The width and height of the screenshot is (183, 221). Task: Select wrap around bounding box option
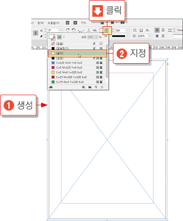coord(163,30)
